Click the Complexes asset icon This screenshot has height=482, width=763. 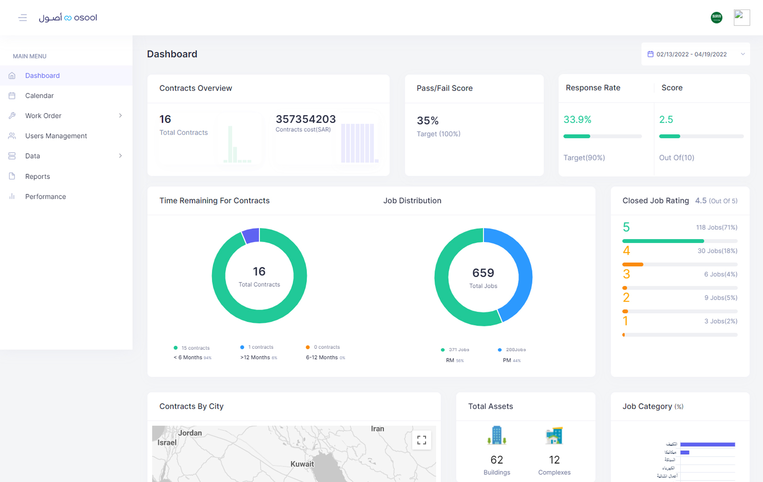[554, 436]
